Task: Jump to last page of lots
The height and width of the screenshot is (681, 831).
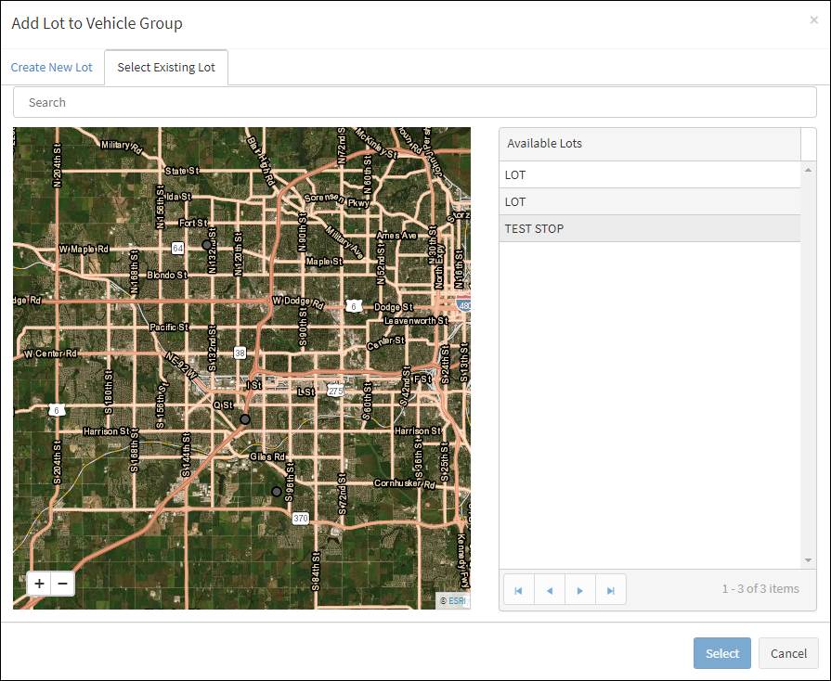Action: [611, 590]
